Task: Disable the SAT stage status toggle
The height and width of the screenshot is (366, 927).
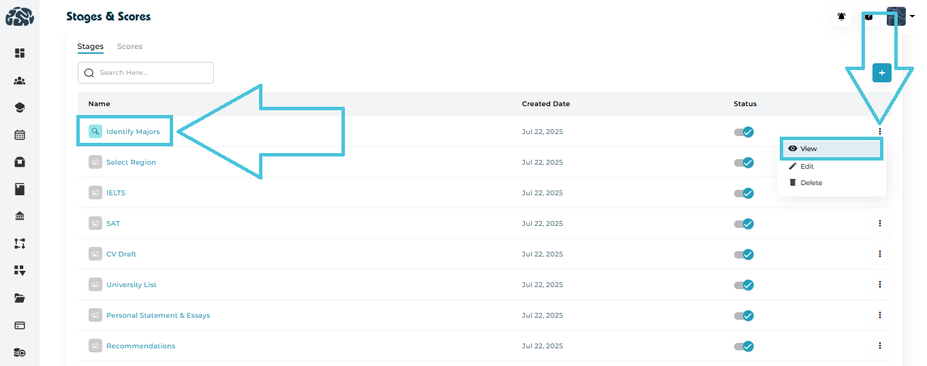Action: tap(744, 224)
